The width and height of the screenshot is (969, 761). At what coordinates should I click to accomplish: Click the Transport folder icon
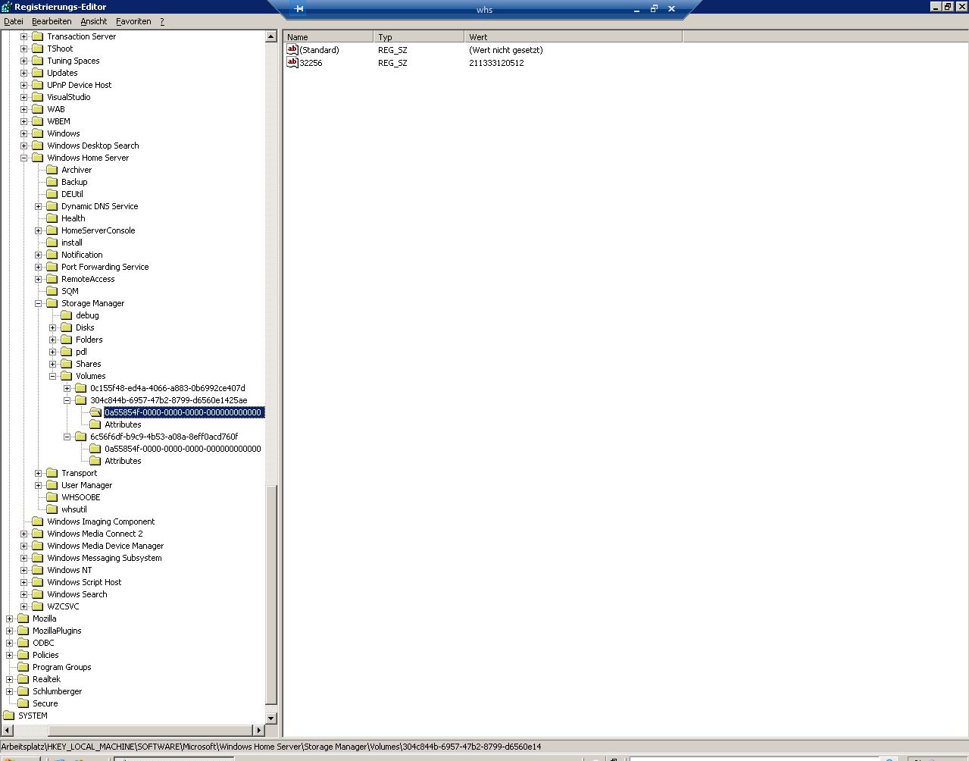52,473
